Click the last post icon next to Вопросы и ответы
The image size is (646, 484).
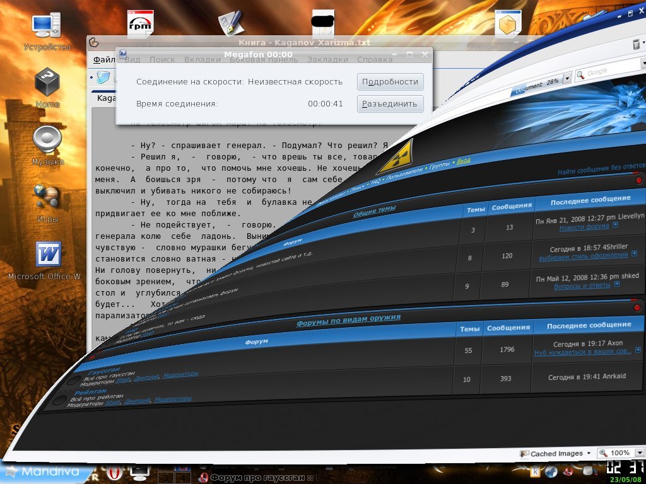coord(617,284)
